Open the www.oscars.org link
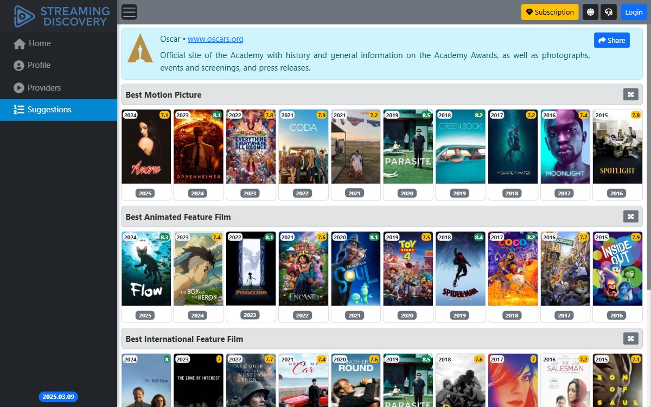 [x=215, y=39]
